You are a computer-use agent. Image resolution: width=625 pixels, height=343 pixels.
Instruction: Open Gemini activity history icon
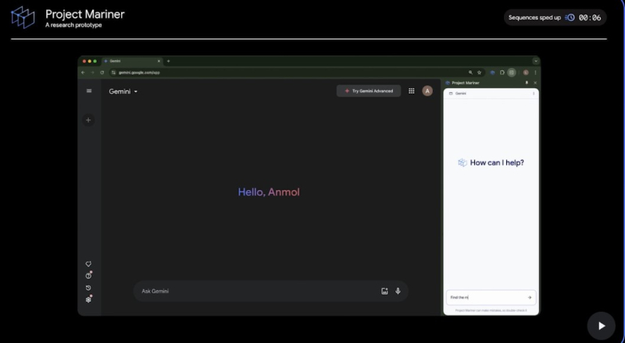pos(89,288)
